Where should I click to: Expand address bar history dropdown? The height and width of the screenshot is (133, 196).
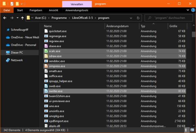131,18
